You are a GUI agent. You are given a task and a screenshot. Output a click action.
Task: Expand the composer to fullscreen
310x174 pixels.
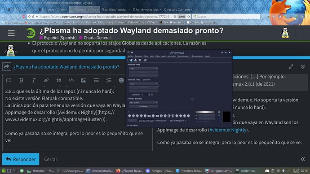point(291,67)
